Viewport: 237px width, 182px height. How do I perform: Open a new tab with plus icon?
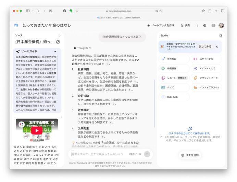pos(216,11)
